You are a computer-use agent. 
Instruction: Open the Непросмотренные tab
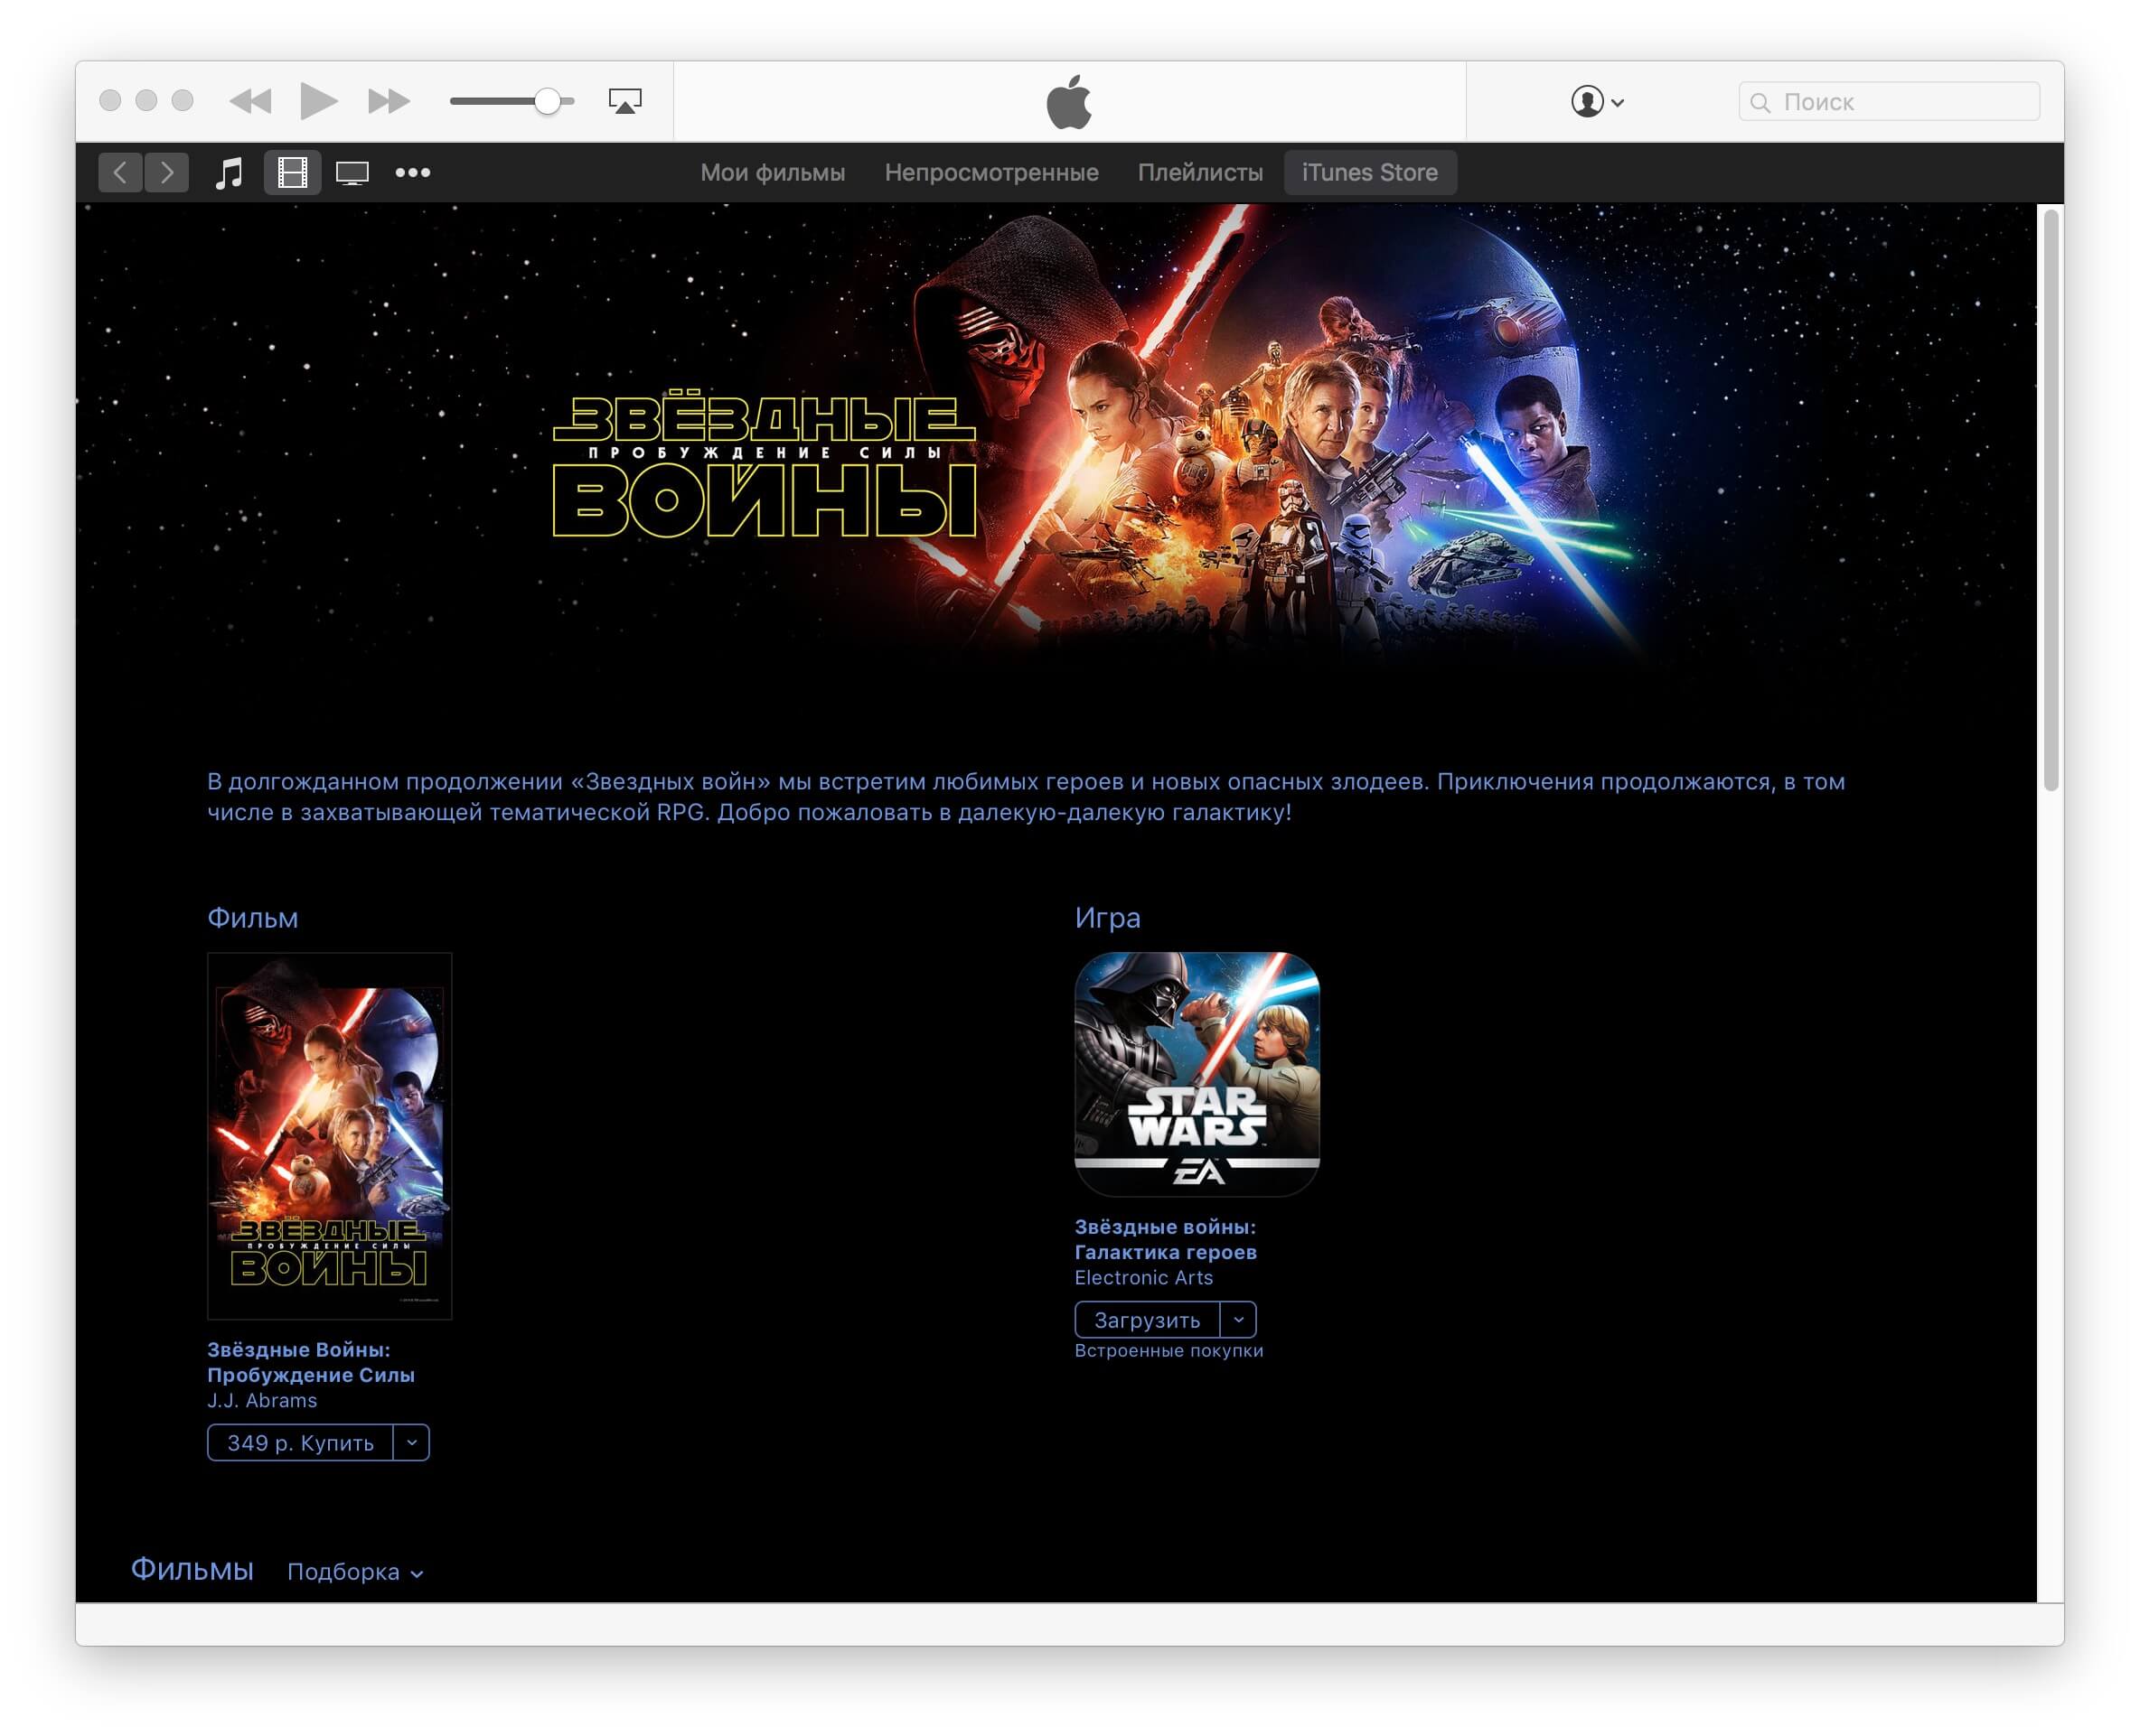(991, 173)
